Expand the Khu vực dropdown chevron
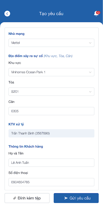 coord(90,72)
